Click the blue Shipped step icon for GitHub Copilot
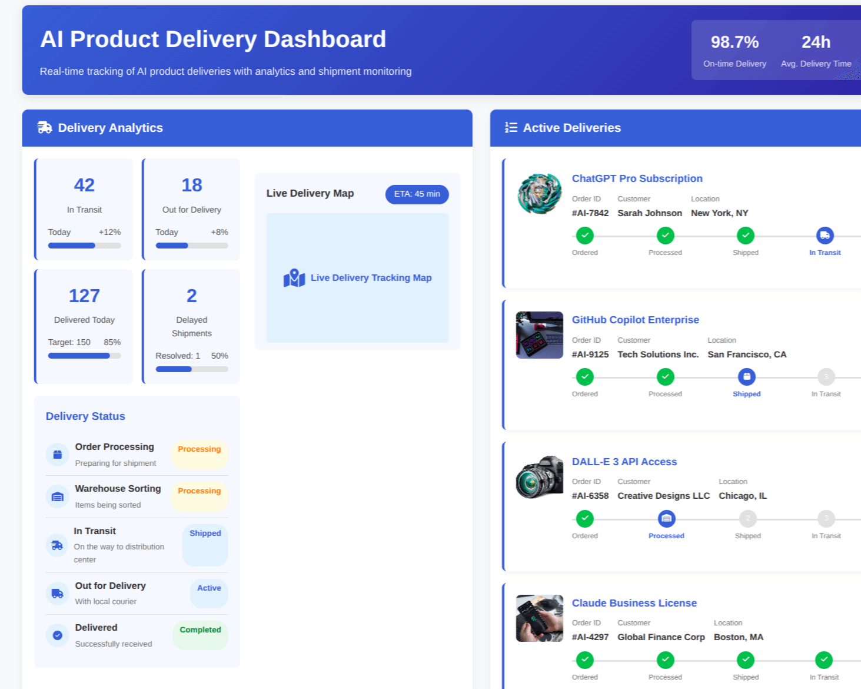 tap(747, 377)
